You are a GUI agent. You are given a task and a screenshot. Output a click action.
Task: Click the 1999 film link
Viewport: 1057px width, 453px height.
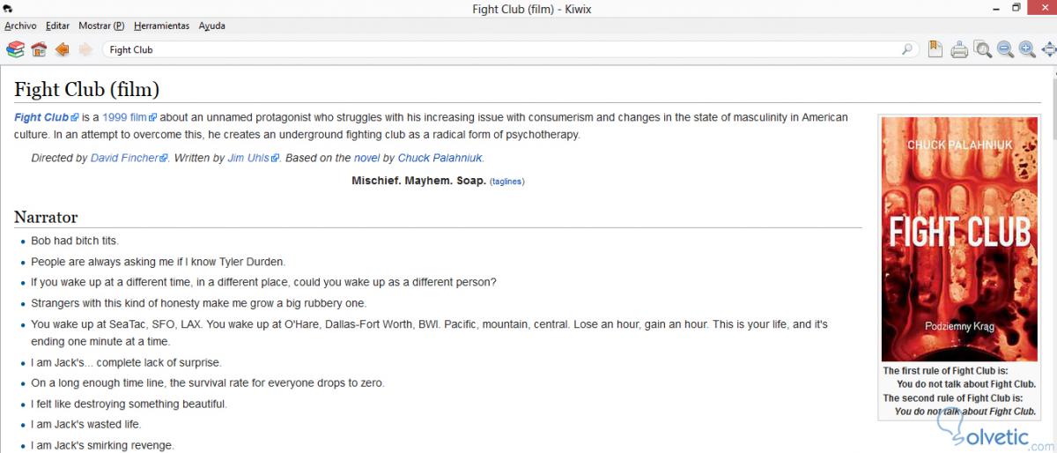coord(124,118)
